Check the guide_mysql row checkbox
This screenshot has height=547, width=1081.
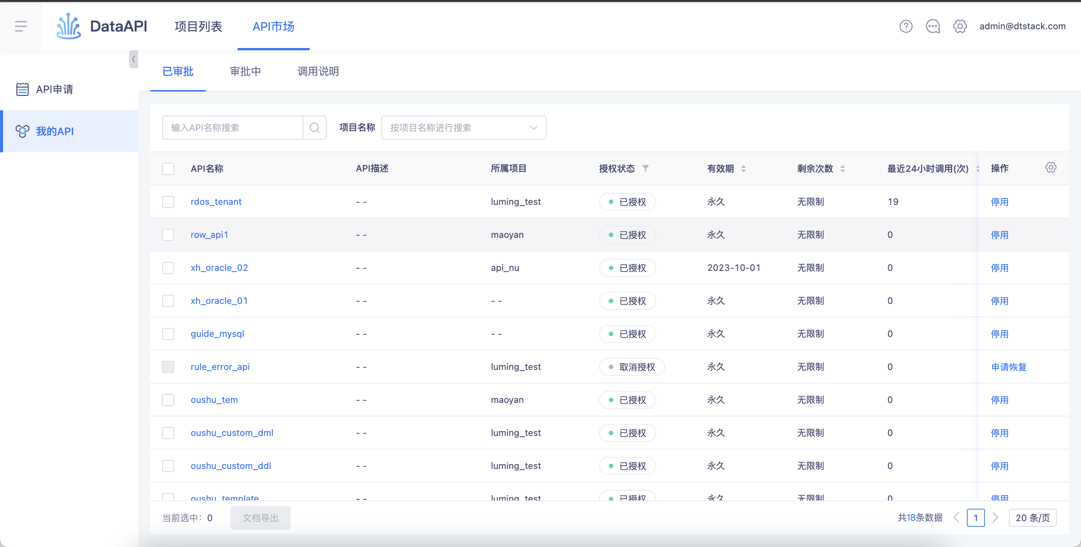[x=168, y=334]
